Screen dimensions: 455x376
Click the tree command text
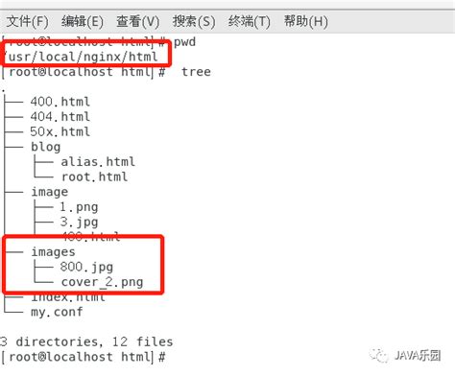click(x=196, y=72)
